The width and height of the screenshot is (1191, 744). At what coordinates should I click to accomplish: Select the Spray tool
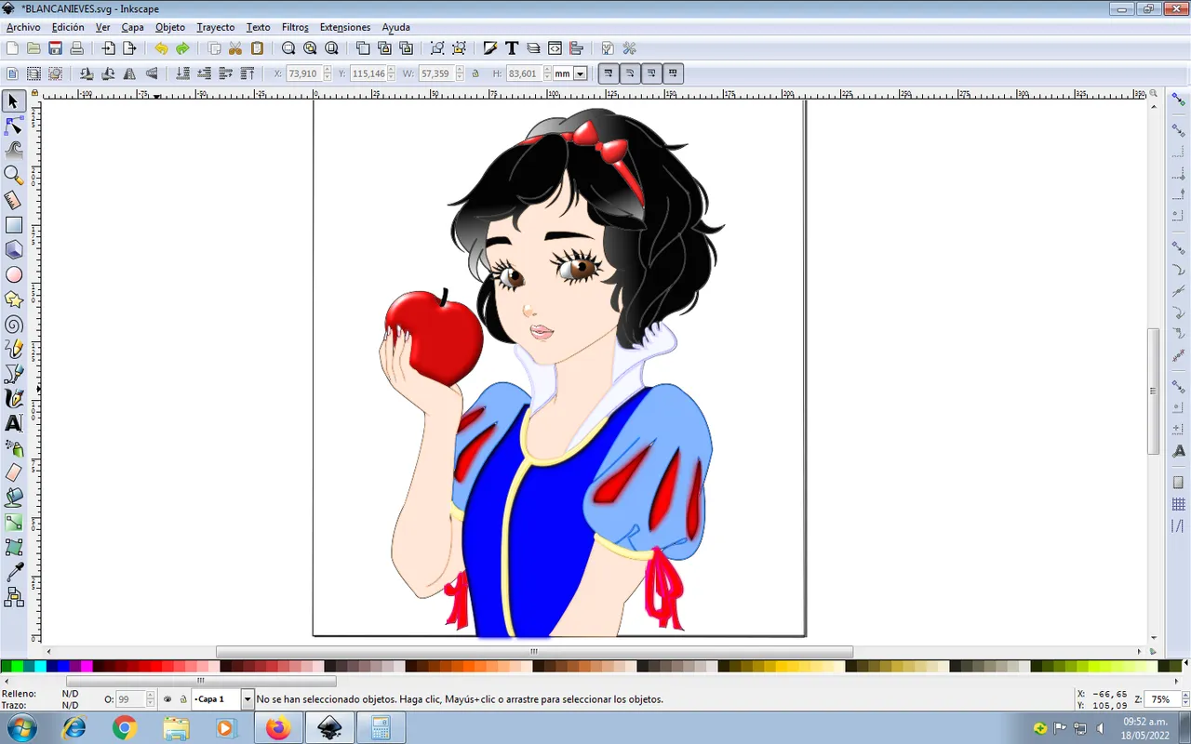(x=14, y=449)
